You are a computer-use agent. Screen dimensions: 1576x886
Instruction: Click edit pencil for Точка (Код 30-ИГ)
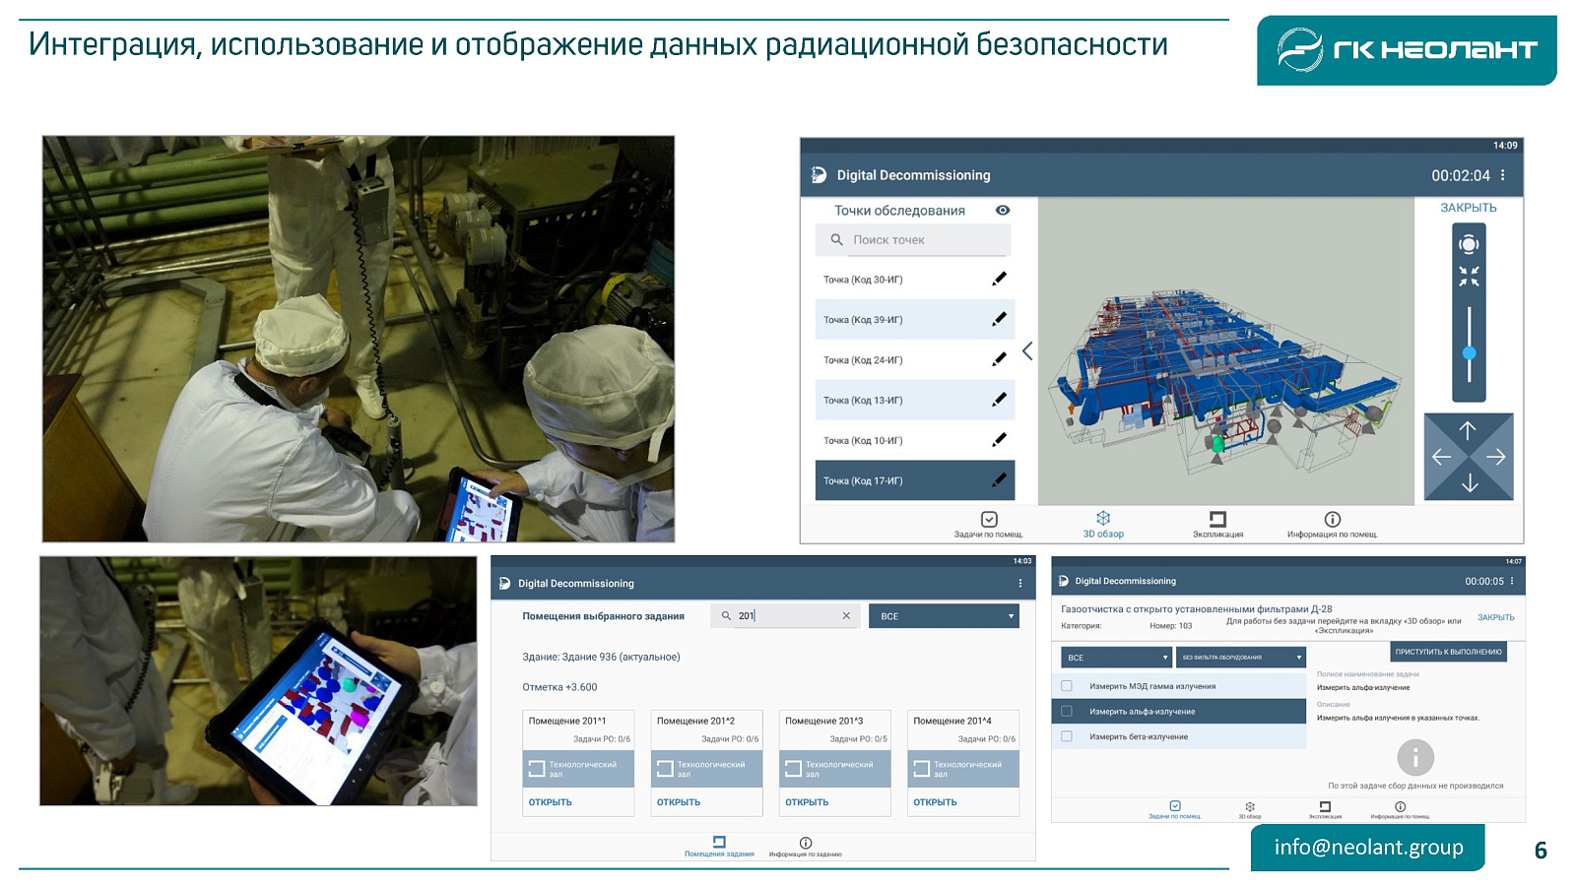tap(999, 279)
